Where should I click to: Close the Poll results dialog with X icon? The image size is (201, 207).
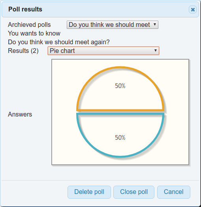(x=193, y=9)
